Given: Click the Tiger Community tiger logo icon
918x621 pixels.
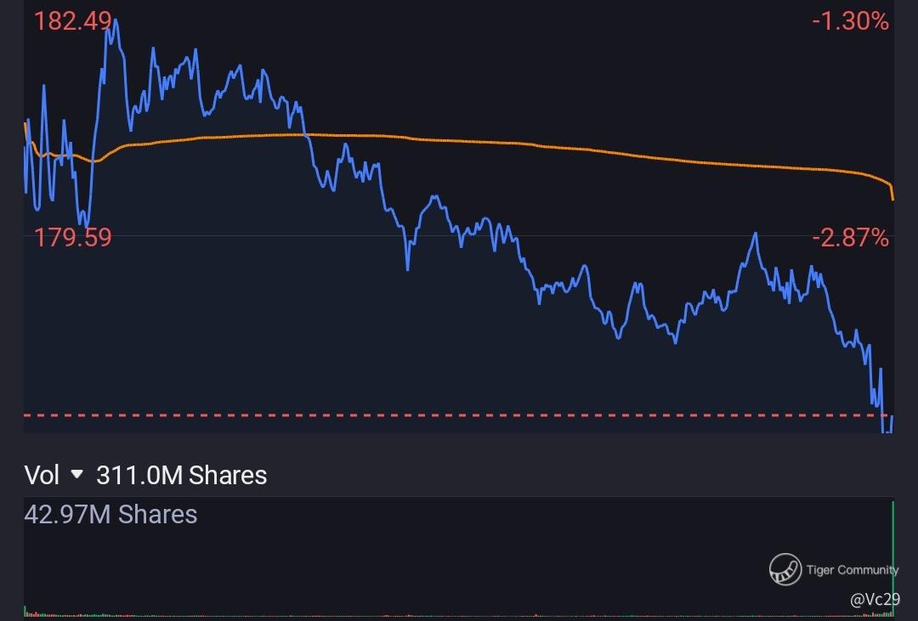Looking at the screenshot, I should tap(785, 569).
